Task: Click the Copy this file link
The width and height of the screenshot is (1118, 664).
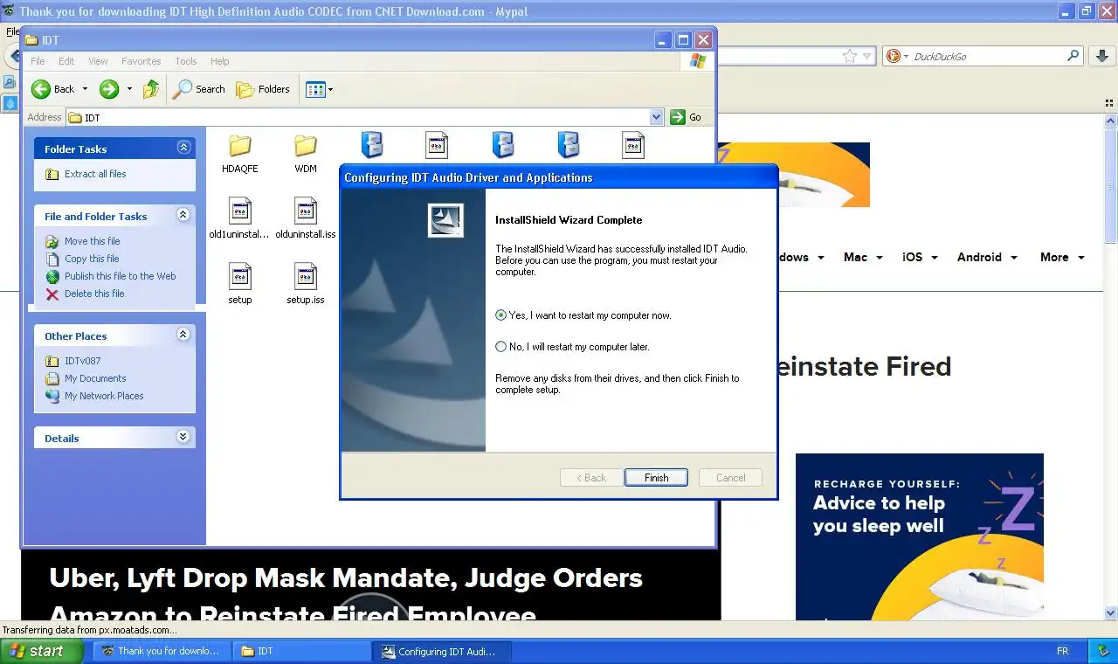Action: point(92,259)
